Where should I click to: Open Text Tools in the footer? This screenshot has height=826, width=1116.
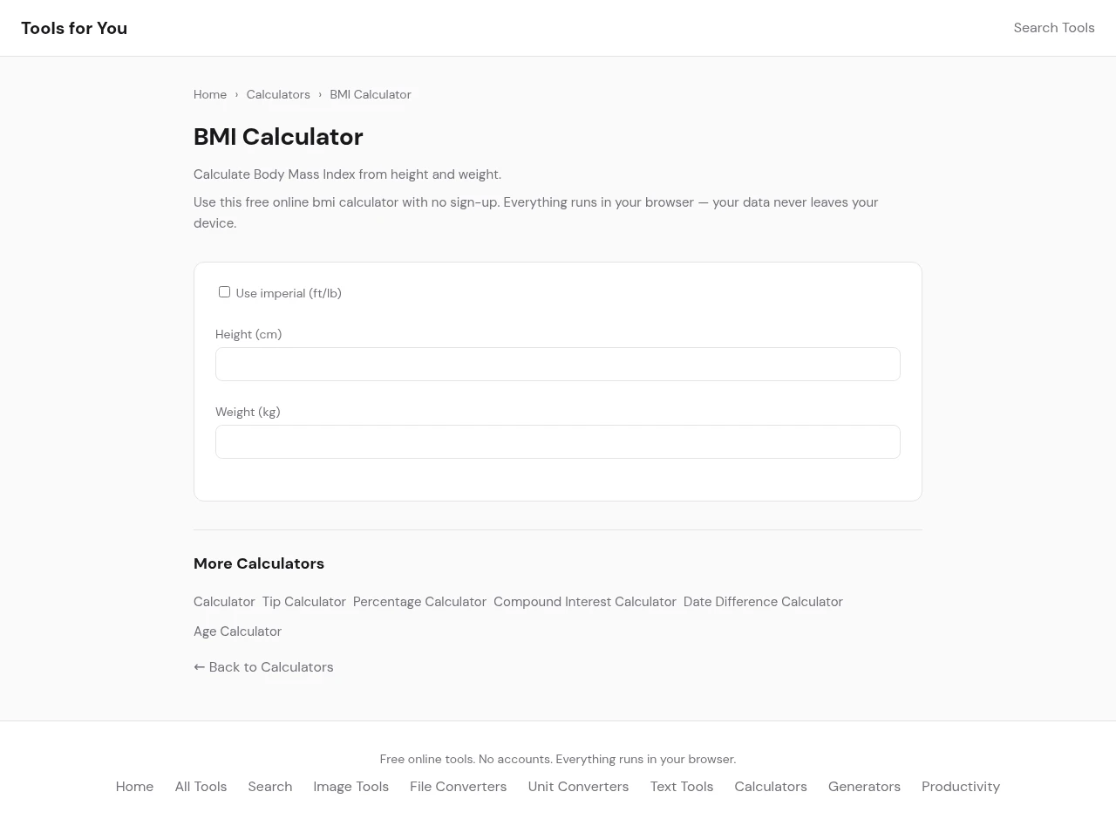pos(681,787)
